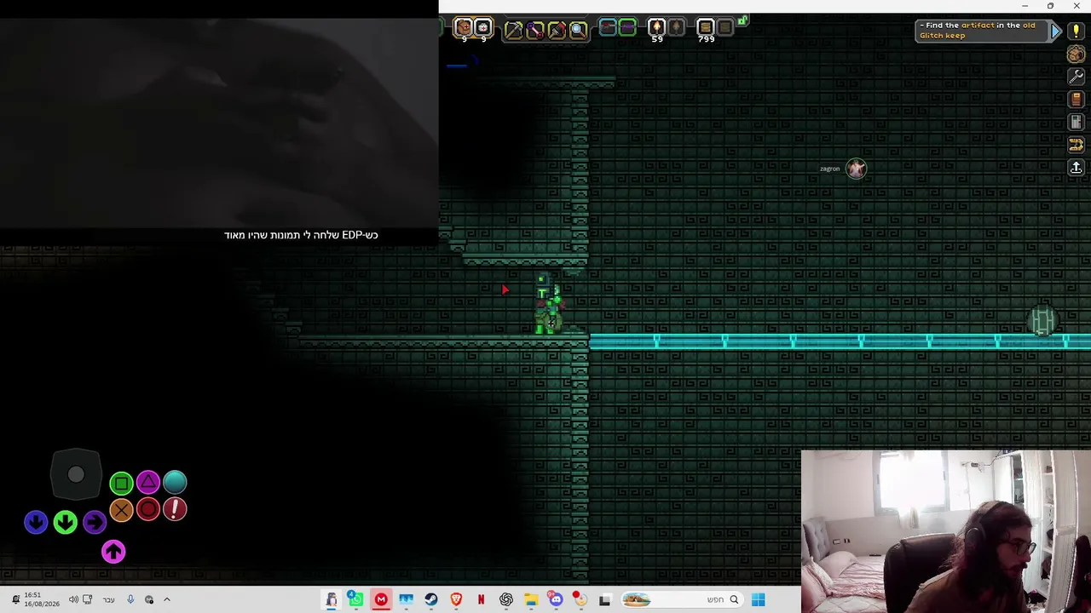1091x613 pixels.
Task: Switch the Hebrew input language indicator
Action: coord(108,599)
